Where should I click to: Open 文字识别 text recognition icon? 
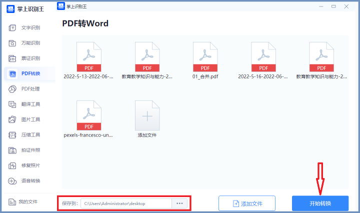pos(12,28)
